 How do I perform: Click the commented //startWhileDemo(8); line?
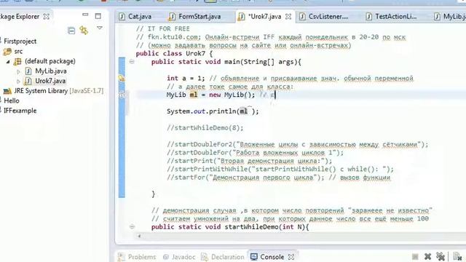pos(205,128)
